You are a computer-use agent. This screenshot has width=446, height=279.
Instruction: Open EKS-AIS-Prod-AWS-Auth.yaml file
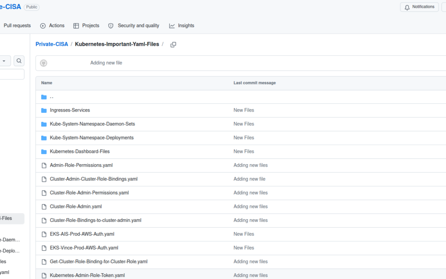(x=82, y=234)
